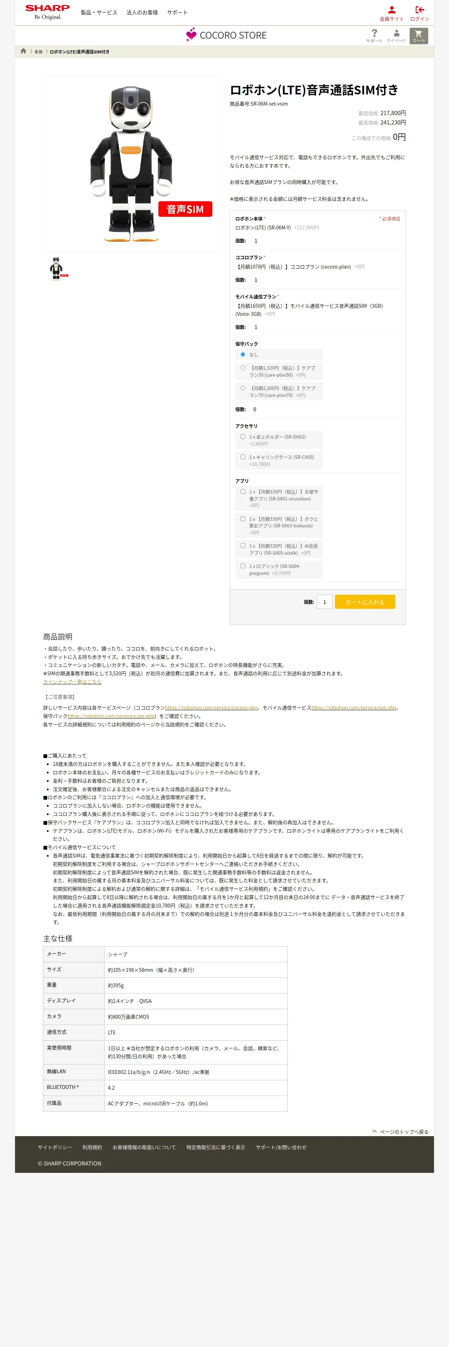Open サイトポリシー footer link
This screenshot has height=1347, width=449.
click(55, 1147)
